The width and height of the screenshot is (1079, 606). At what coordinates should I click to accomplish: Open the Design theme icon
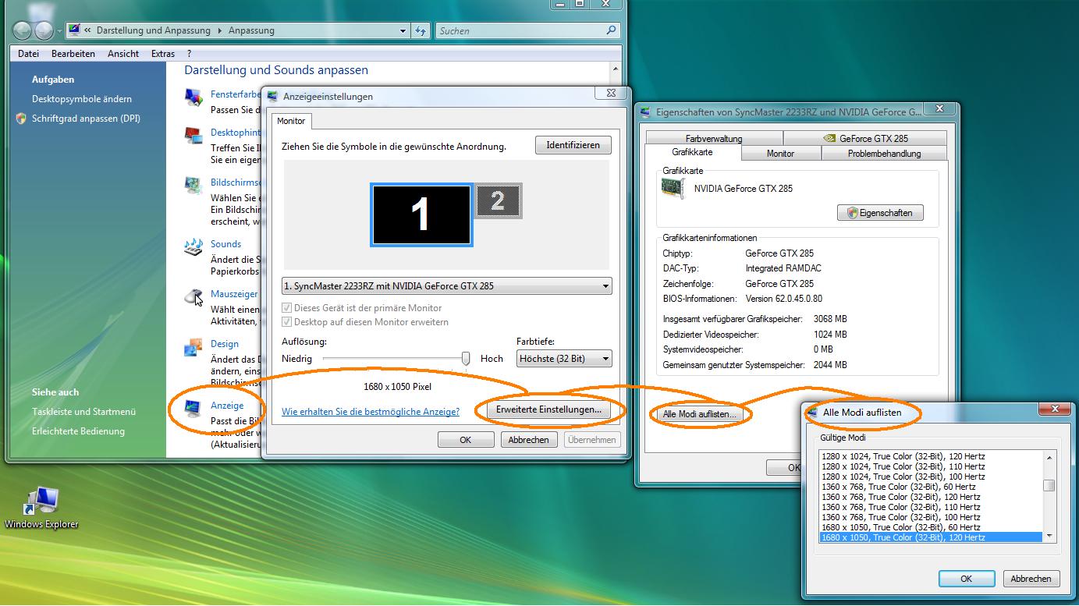pyautogui.click(x=193, y=348)
